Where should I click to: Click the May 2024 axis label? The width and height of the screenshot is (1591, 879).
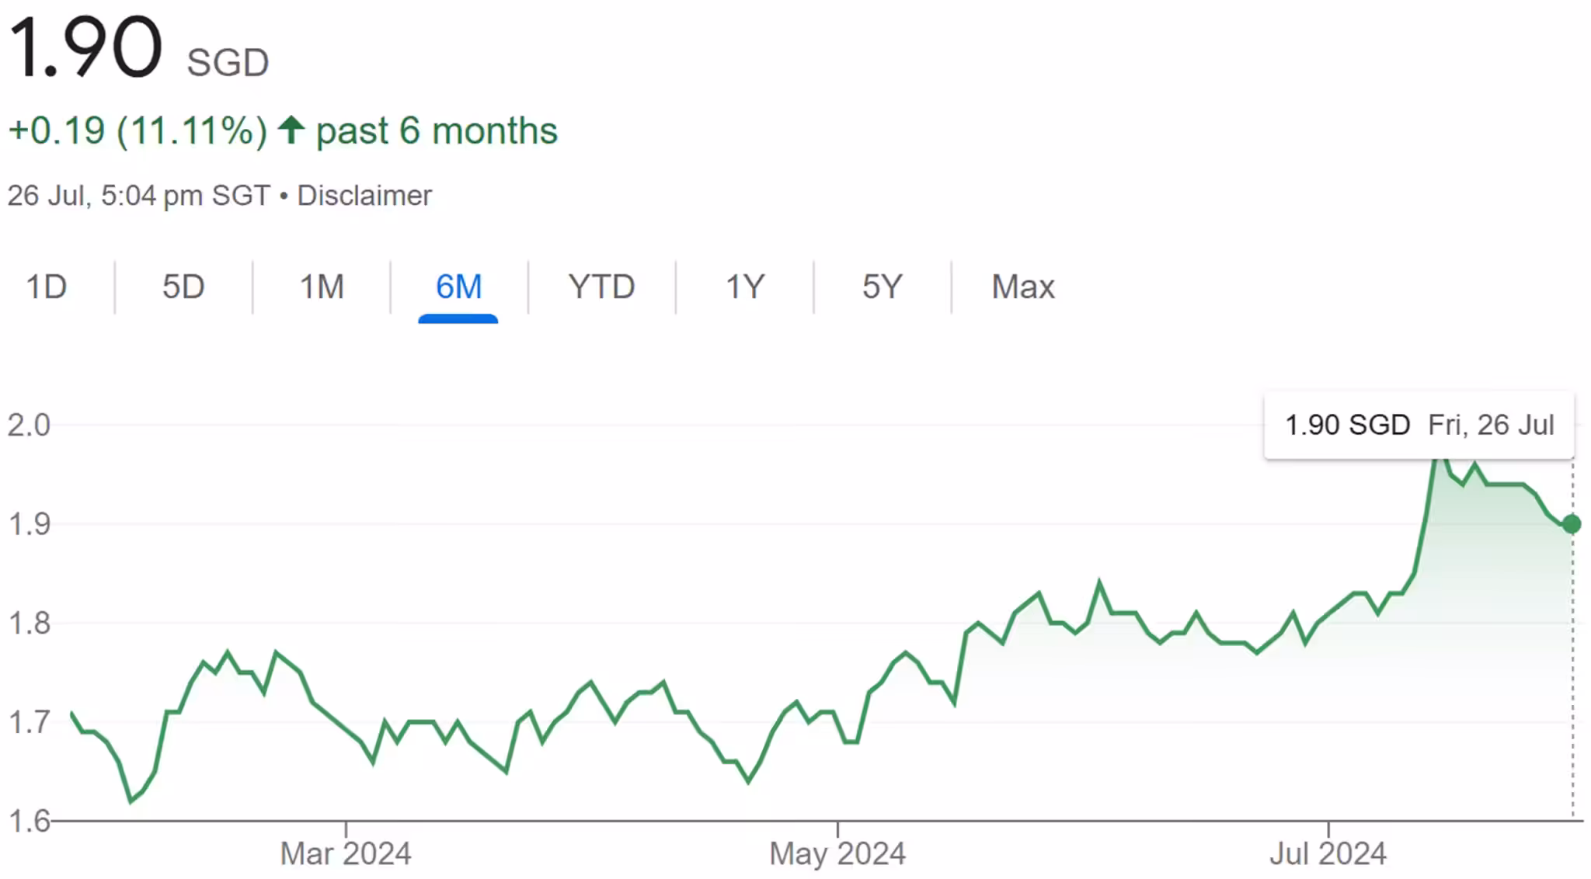click(837, 853)
